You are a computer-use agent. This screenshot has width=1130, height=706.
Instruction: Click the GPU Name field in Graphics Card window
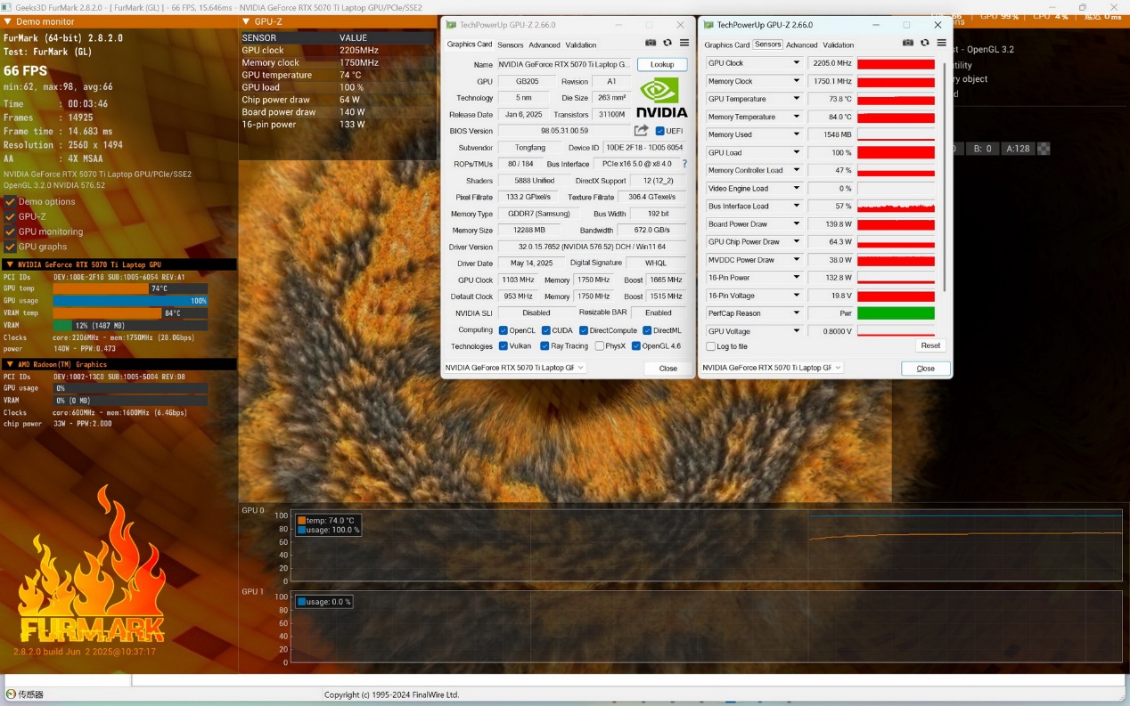tap(564, 64)
